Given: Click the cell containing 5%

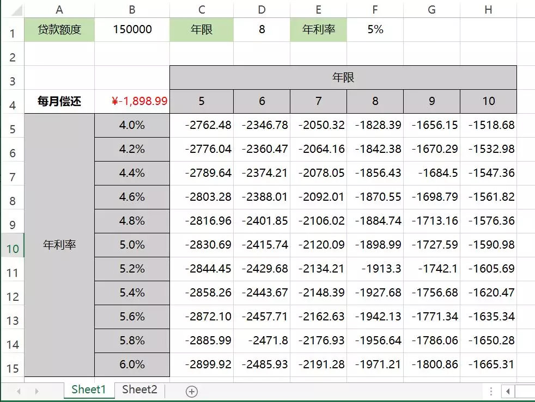Looking at the screenshot, I should [375, 30].
